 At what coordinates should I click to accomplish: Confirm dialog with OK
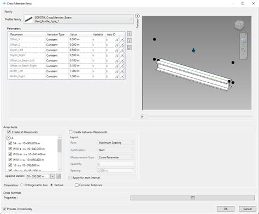point(226,209)
